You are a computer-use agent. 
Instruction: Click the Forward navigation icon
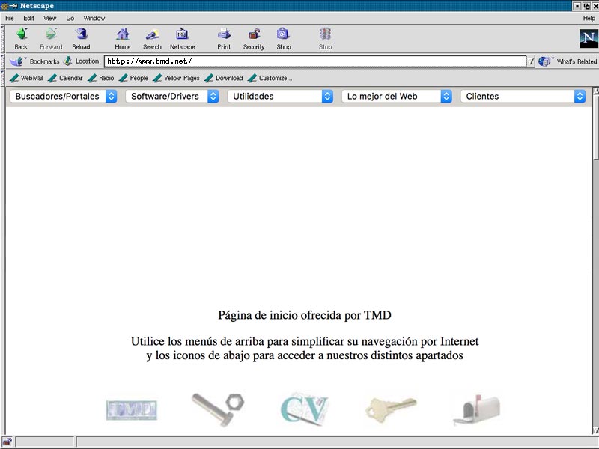51,34
